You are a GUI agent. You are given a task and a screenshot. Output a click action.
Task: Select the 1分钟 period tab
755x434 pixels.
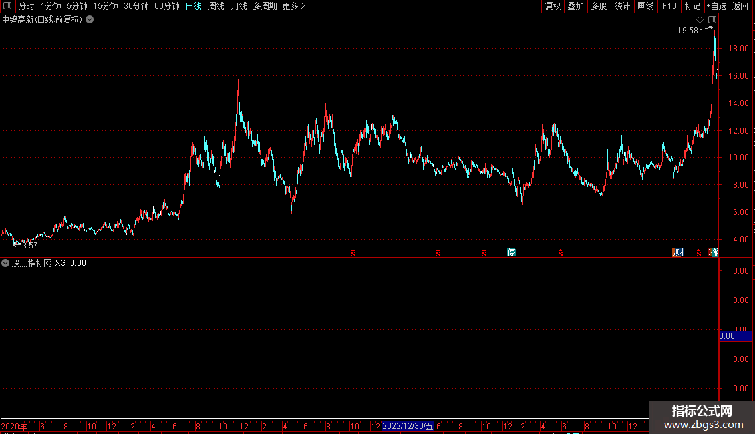pyautogui.click(x=51, y=6)
